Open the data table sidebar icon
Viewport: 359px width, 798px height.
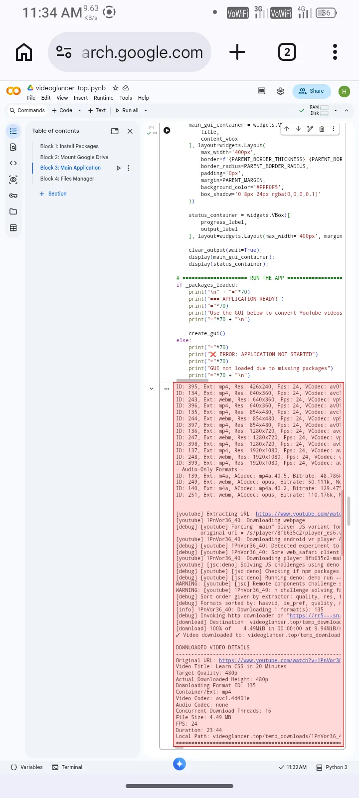click(13, 228)
